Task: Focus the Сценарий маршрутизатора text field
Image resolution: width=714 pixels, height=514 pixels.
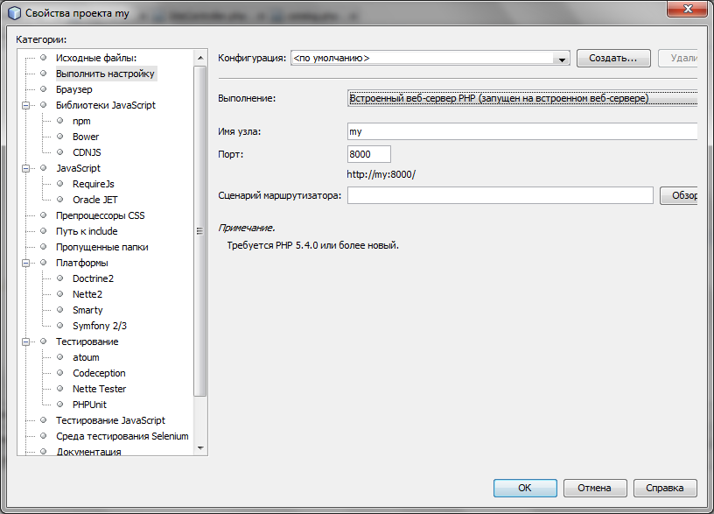Action: 500,195
